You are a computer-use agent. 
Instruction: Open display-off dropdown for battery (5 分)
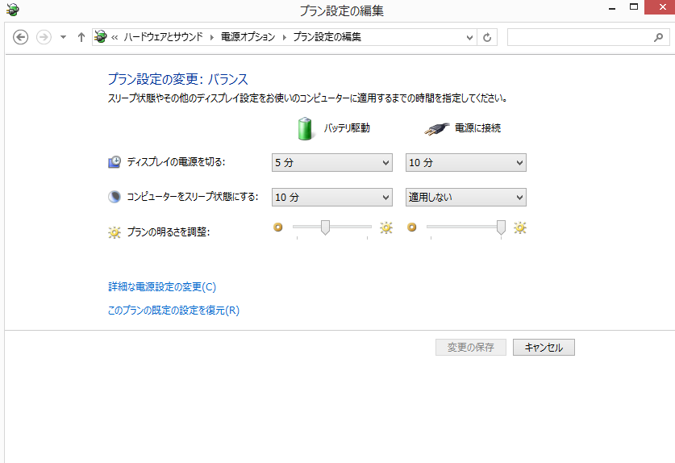[x=331, y=163]
